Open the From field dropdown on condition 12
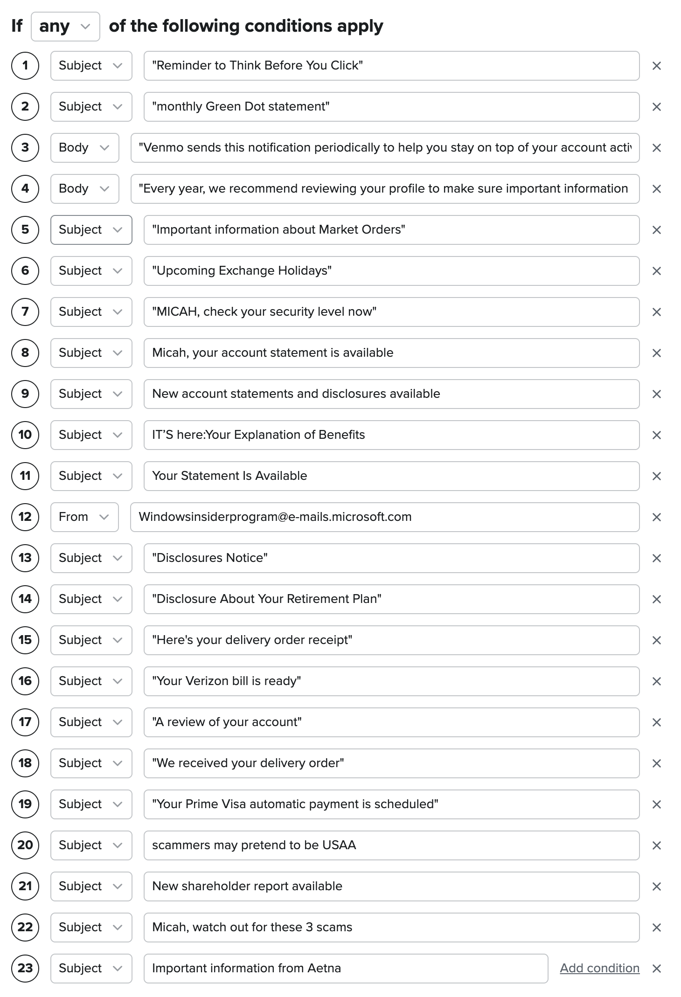The width and height of the screenshot is (681, 997). 84,517
